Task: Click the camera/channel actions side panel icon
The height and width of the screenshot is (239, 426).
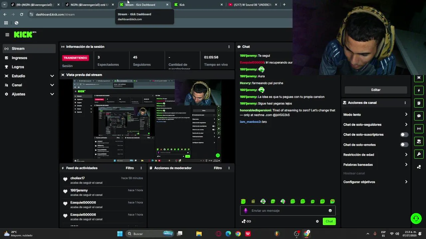Action: pos(419,141)
